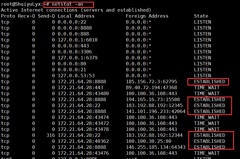Viewport: 240px width, 159px height.
Task: Select local address 172.21.64.28:43478
Action: (83, 129)
